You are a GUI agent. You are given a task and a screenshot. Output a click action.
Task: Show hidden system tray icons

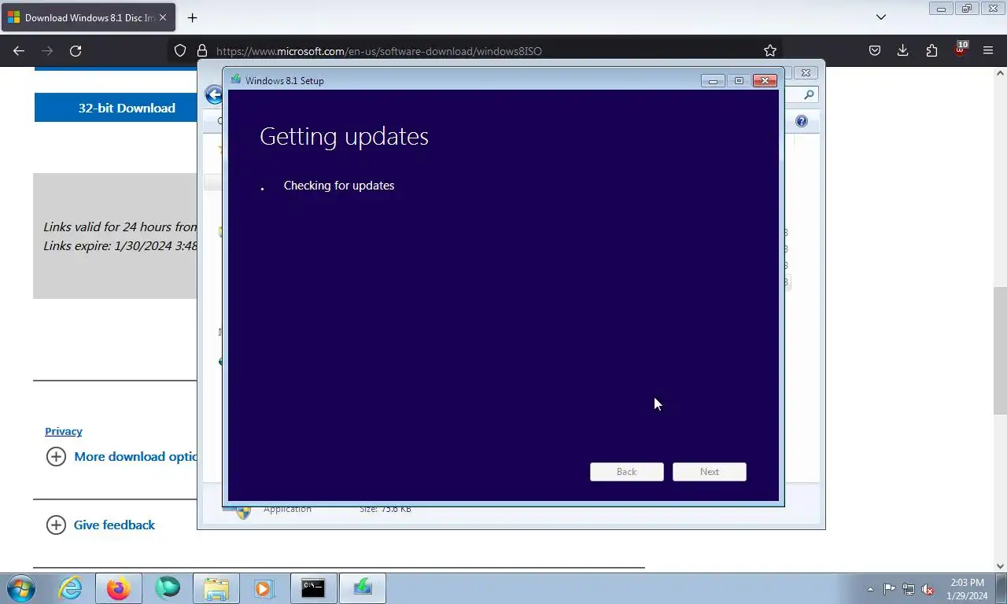point(870,589)
